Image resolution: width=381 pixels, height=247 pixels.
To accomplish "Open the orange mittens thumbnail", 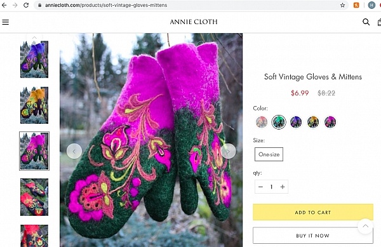I will tap(34, 105).
